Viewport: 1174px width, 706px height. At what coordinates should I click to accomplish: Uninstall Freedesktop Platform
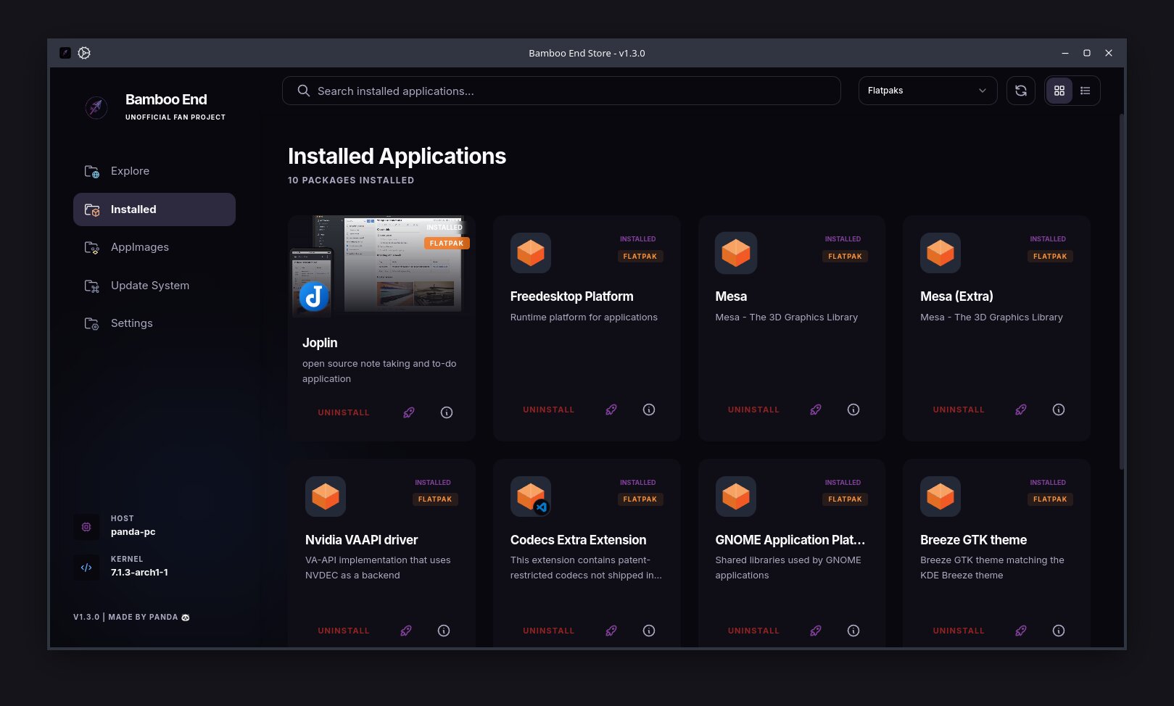click(x=549, y=410)
